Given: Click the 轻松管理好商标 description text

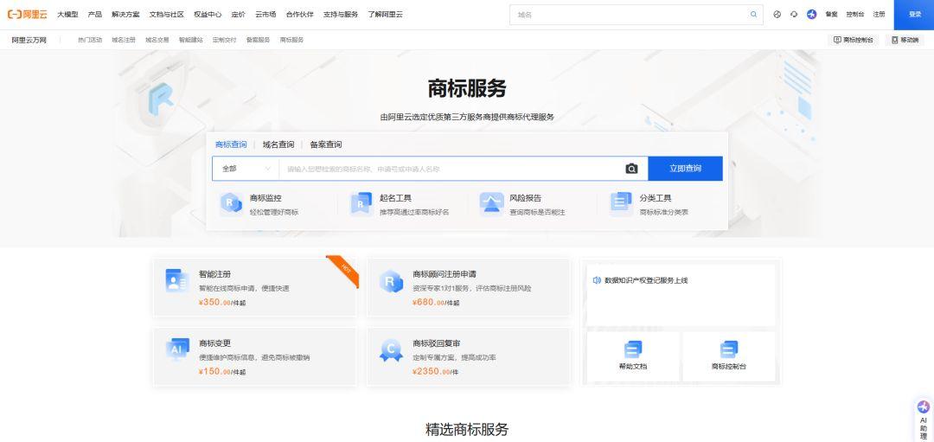Looking at the screenshot, I should coord(274,212).
